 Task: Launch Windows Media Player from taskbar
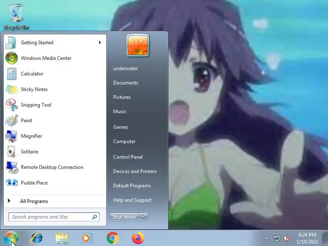(87, 238)
